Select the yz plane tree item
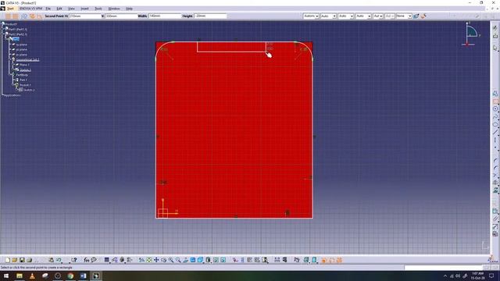The height and width of the screenshot is (281, 500). click(21, 50)
